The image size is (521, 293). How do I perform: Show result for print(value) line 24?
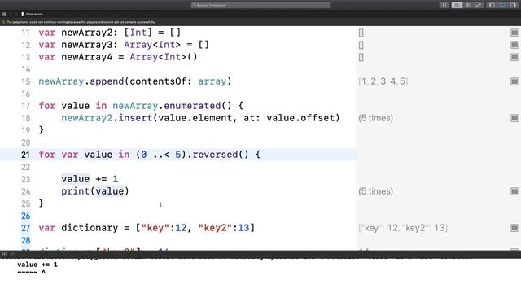514,191
